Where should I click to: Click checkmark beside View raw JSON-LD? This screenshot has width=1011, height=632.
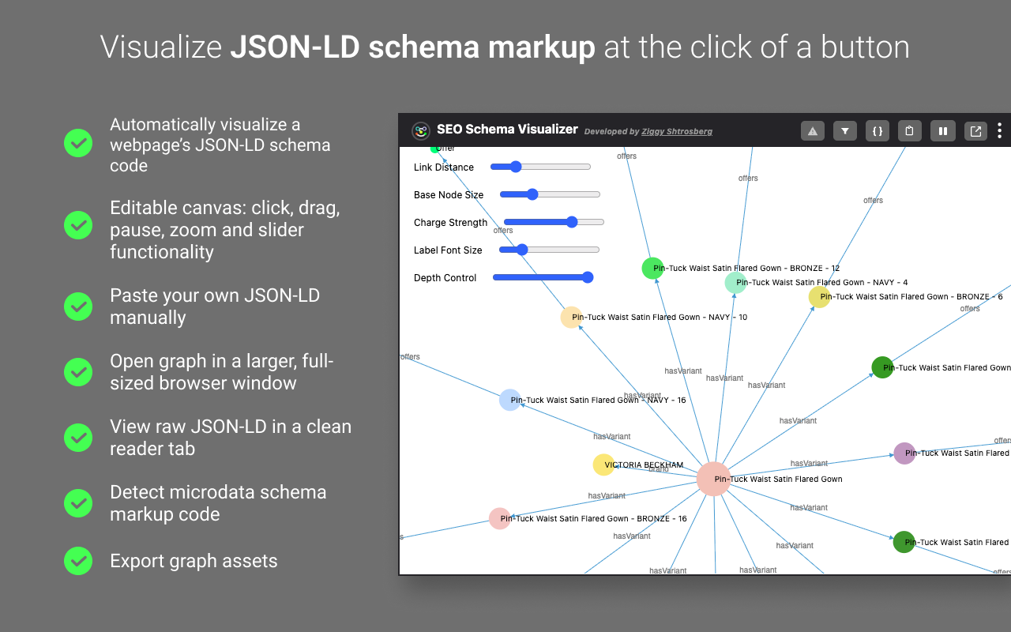77,437
